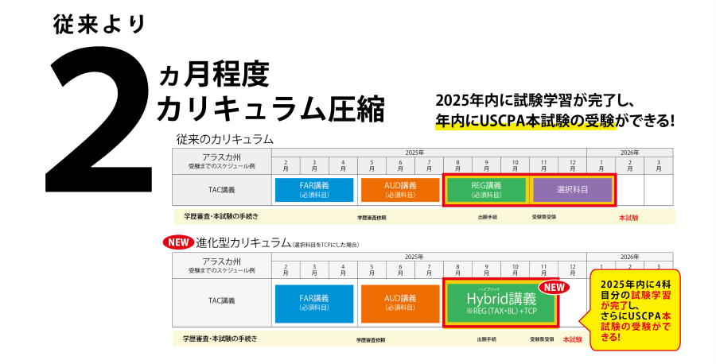
Task: Click the green REG講義 block
Action: pos(486,190)
